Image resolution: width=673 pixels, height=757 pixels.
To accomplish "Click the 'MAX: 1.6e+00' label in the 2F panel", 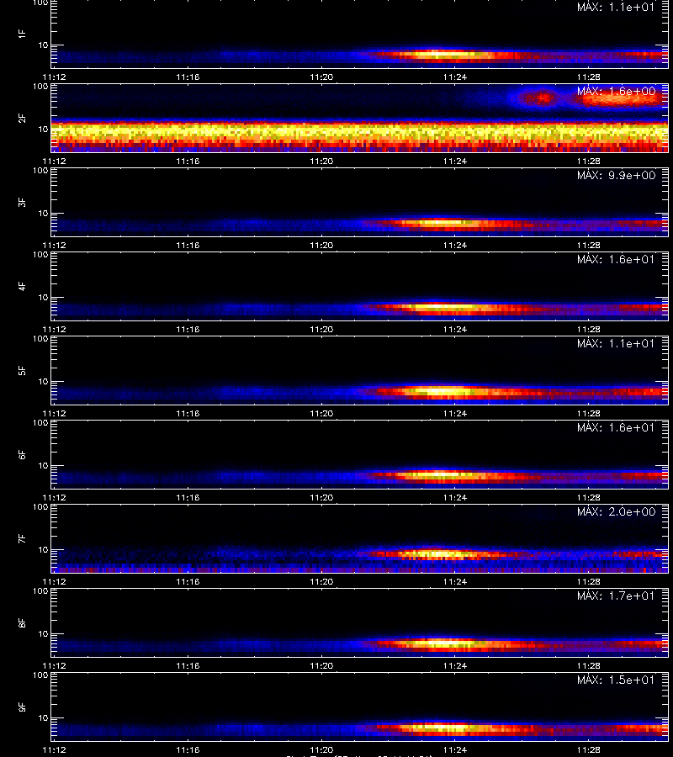I will pyautogui.click(x=616, y=91).
